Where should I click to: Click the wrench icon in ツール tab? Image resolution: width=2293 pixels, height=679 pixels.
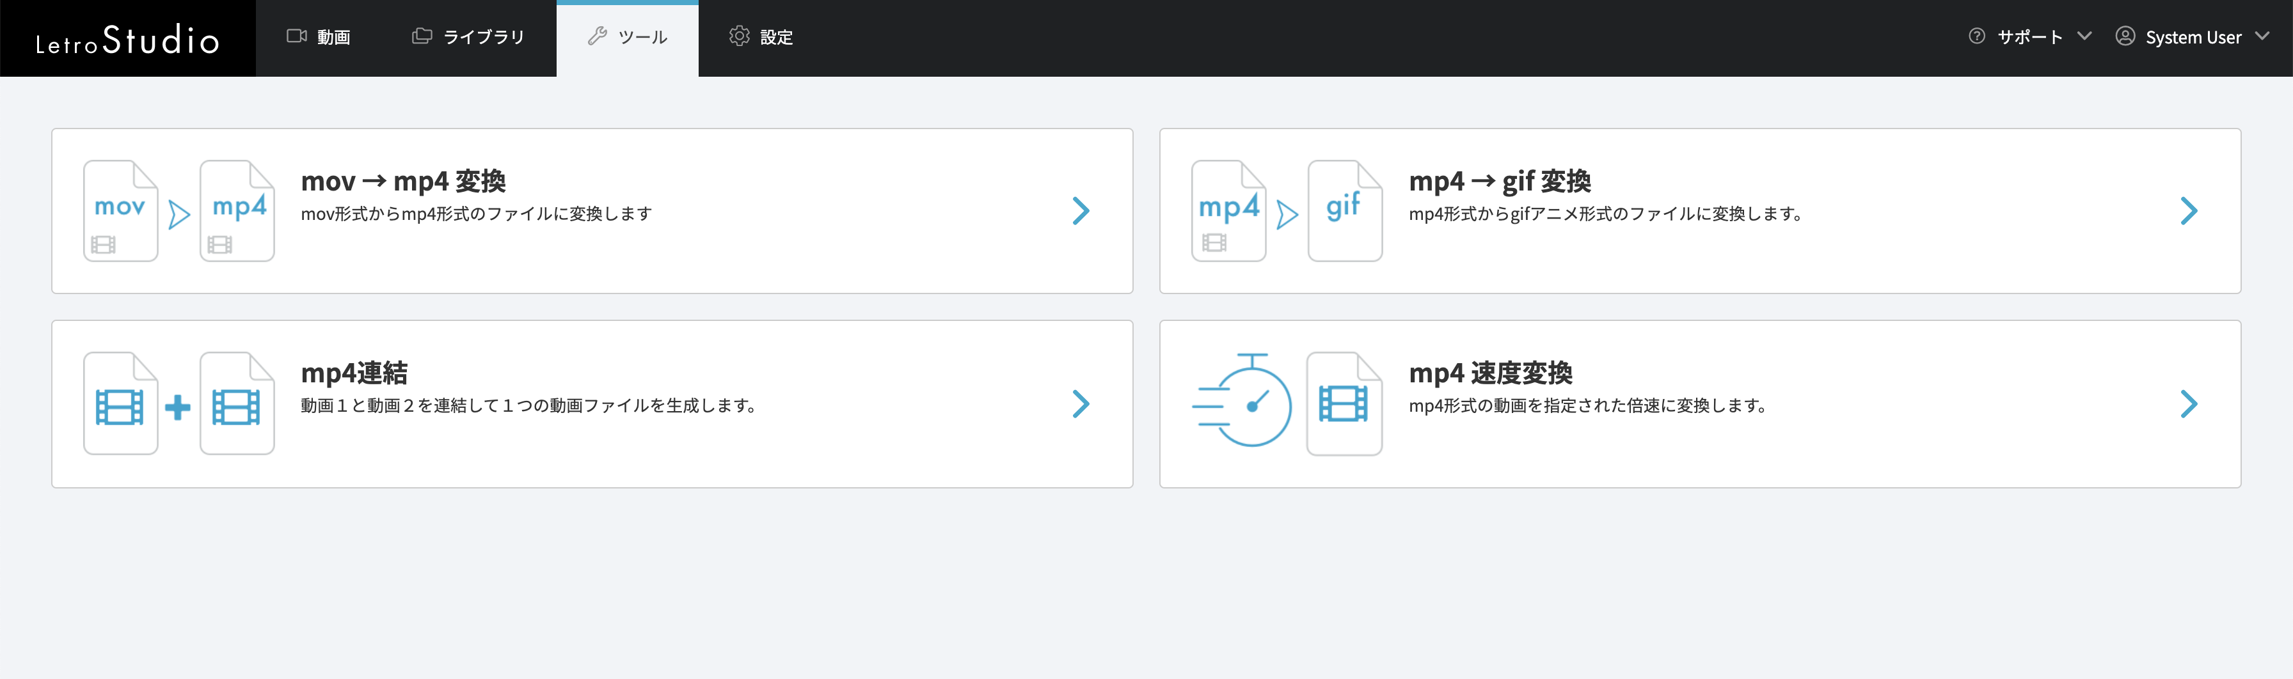click(x=598, y=36)
